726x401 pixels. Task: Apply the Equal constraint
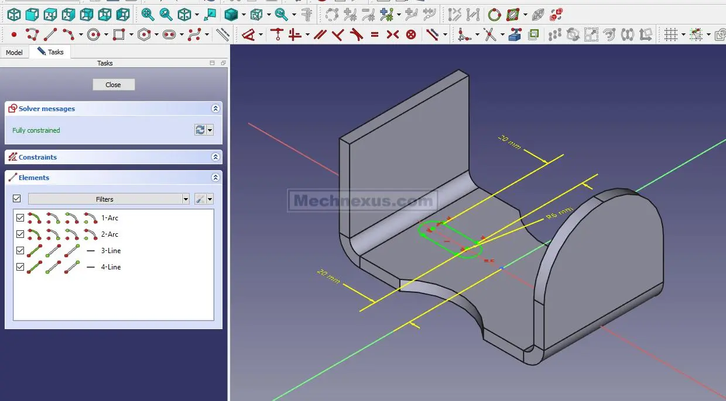click(375, 35)
